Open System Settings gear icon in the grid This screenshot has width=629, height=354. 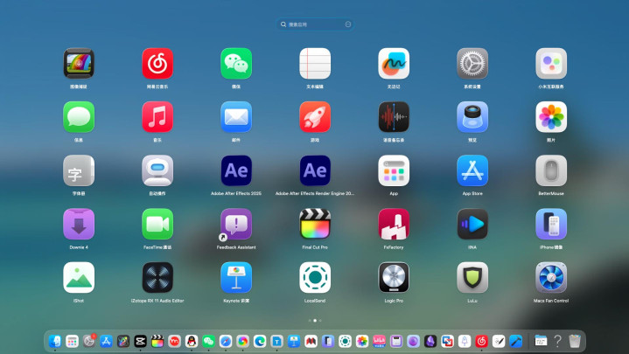472,64
